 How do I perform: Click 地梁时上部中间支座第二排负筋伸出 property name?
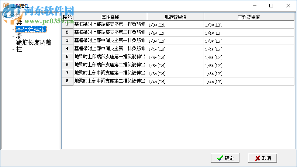(110, 81)
